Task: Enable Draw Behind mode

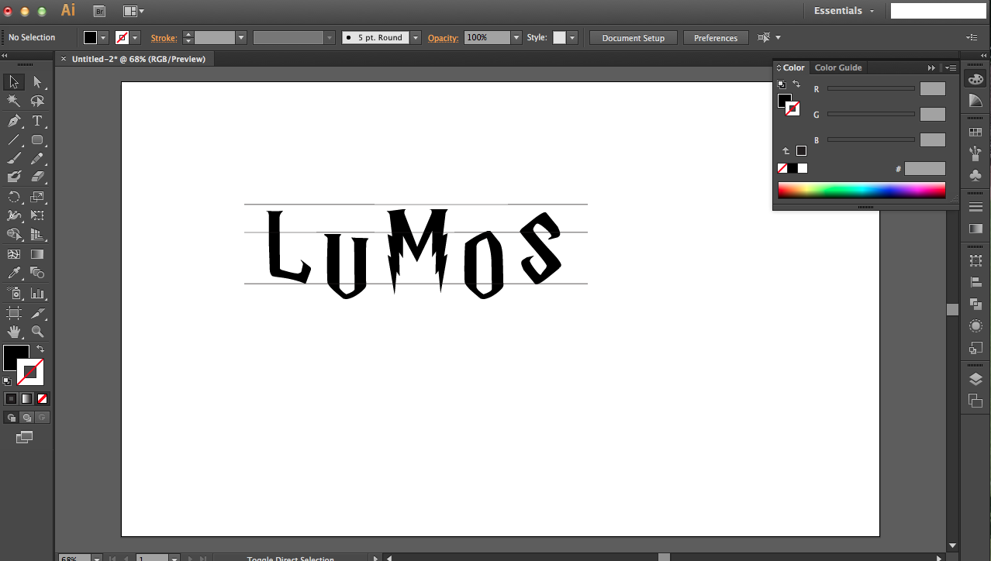Action: [26, 418]
